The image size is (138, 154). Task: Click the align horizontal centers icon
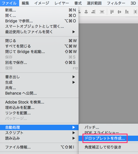86,12
